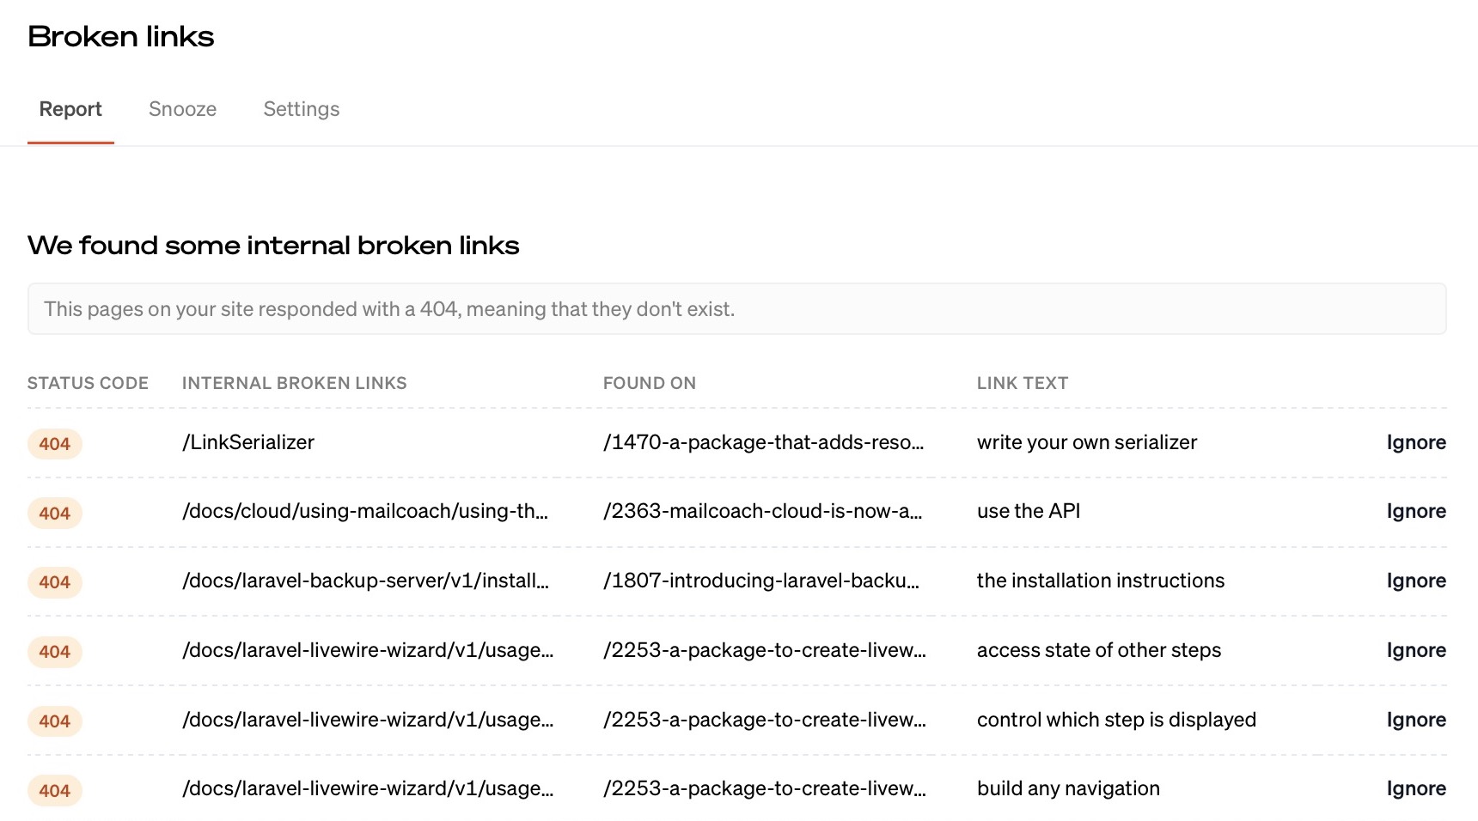Screen dimensions: 1478x821
Task: Click link text 'the installation instructions'
Action: point(1101,581)
